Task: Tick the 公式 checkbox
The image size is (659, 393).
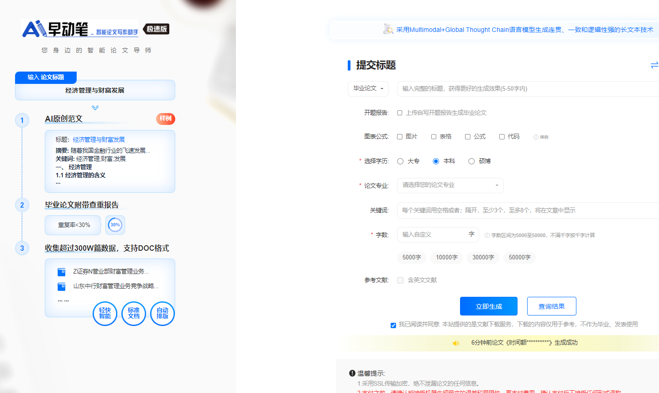Action: (468, 136)
